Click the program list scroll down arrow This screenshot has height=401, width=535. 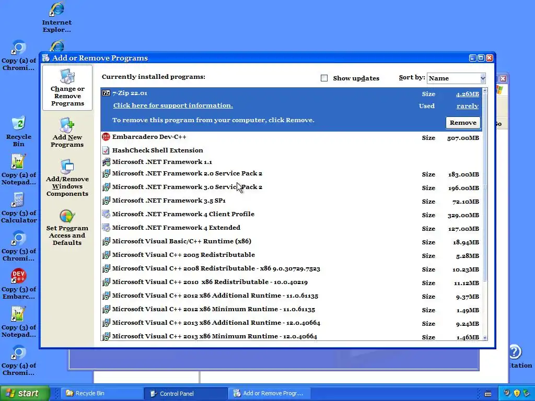(485, 338)
